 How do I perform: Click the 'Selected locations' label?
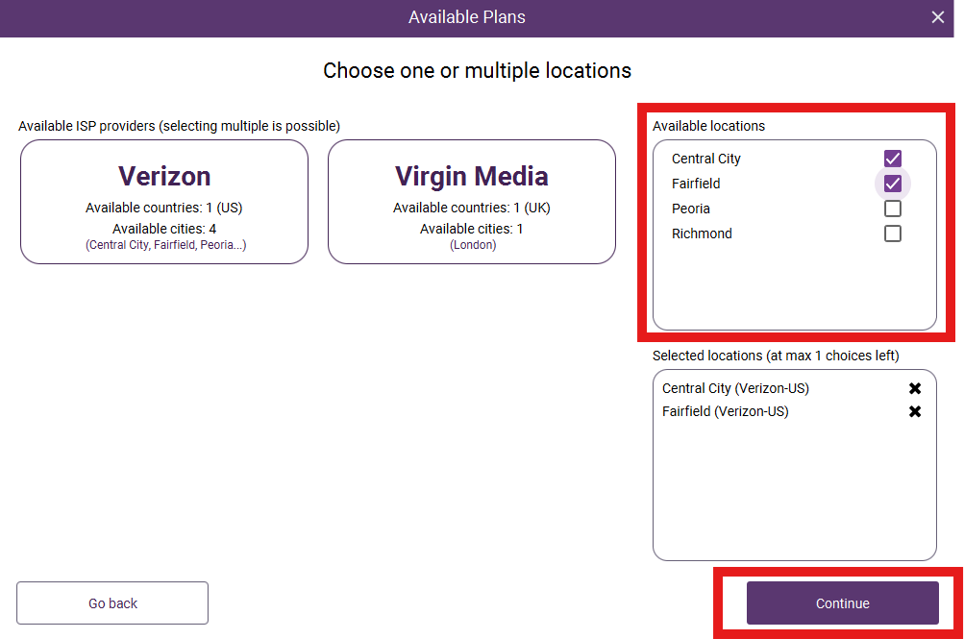point(776,356)
